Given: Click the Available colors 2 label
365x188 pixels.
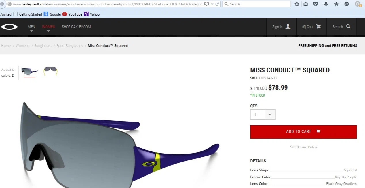Looking at the screenshot, I should click(8, 73).
